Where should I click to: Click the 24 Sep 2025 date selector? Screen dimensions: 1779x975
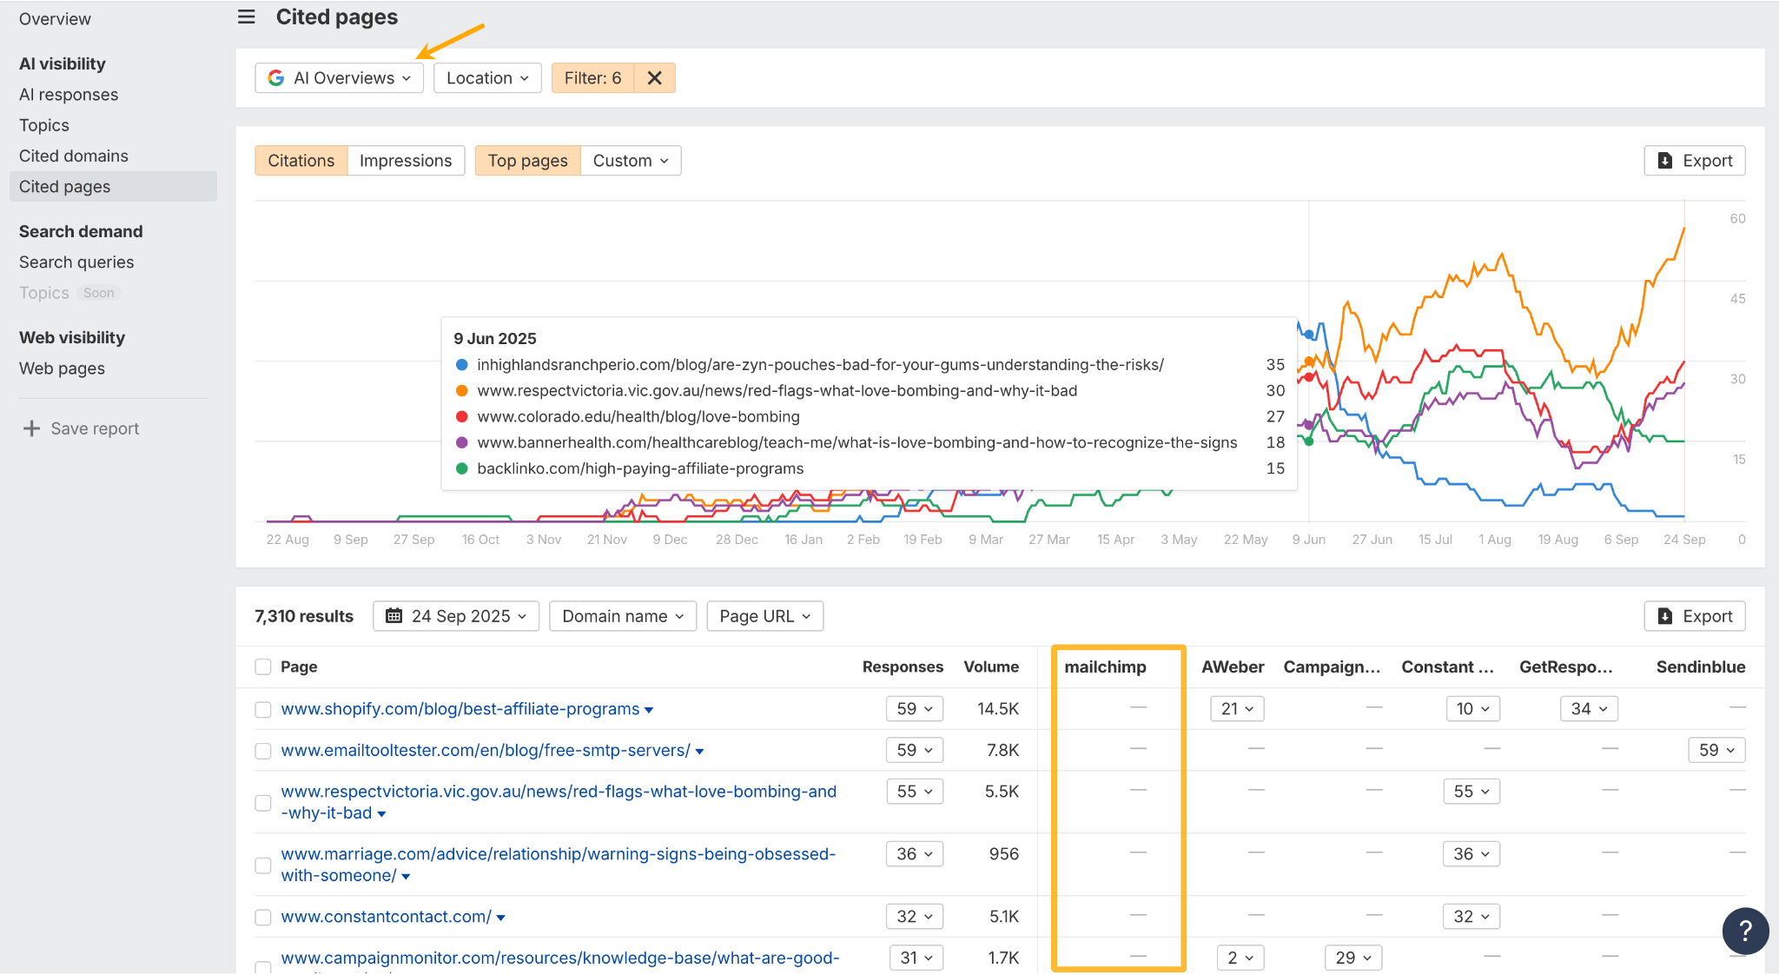click(x=456, y=615)
